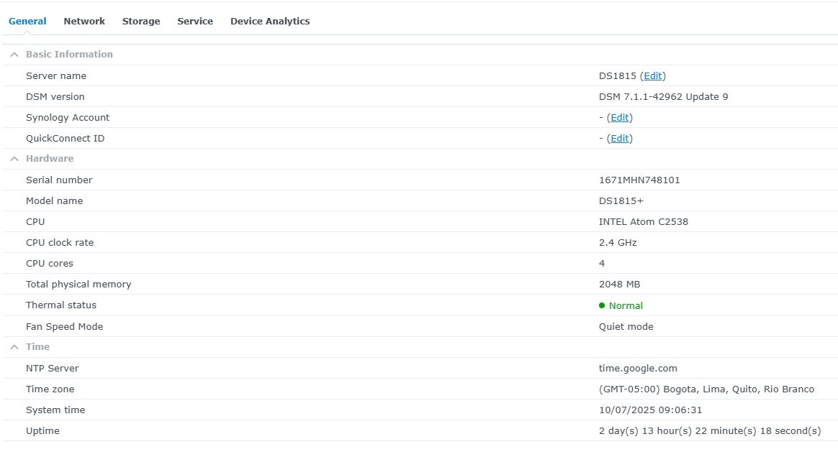This screenshot has height=457, width=838.
Task: Select the Service tab
Action: coord(195,22)
